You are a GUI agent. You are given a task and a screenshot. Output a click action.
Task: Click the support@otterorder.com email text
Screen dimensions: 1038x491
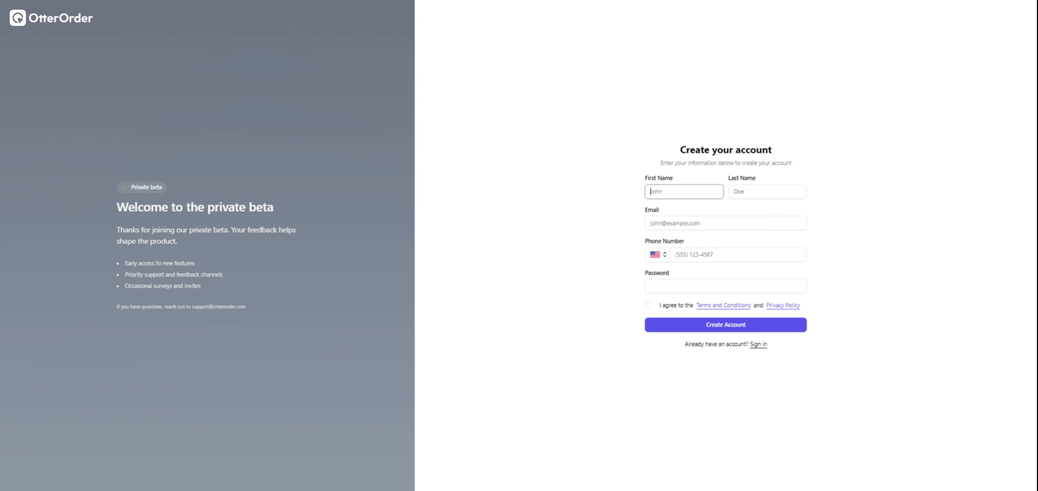pyautogui.click(x=218, y=307)
